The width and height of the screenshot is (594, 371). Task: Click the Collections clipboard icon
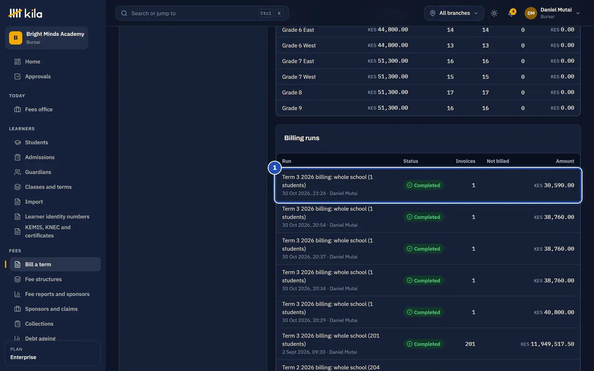coord(17,324)
